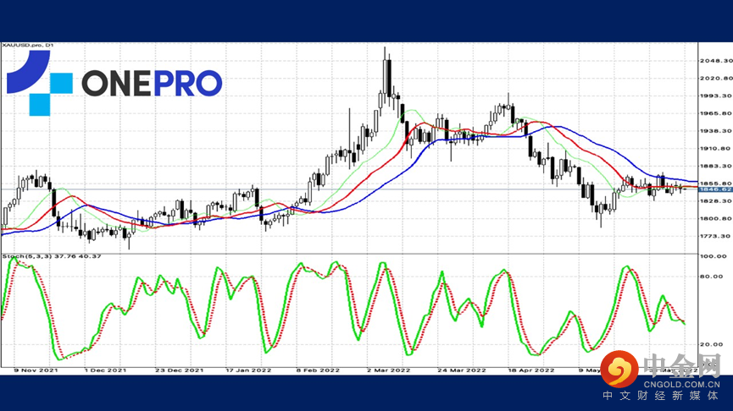Click the current price tag 1846.62
This screenshot has width=733, height=411.
715,189
